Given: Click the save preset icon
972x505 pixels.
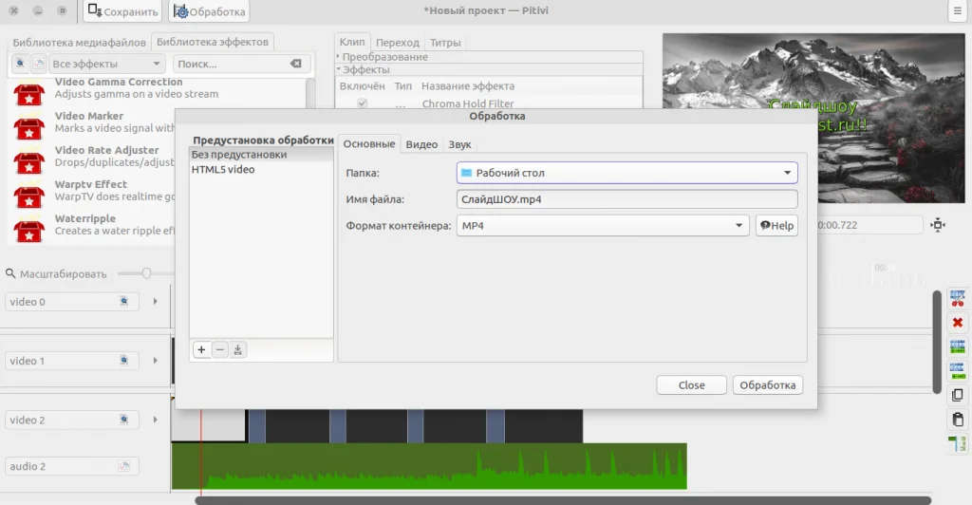Looking at the screenshot, I should coord(237,349).
